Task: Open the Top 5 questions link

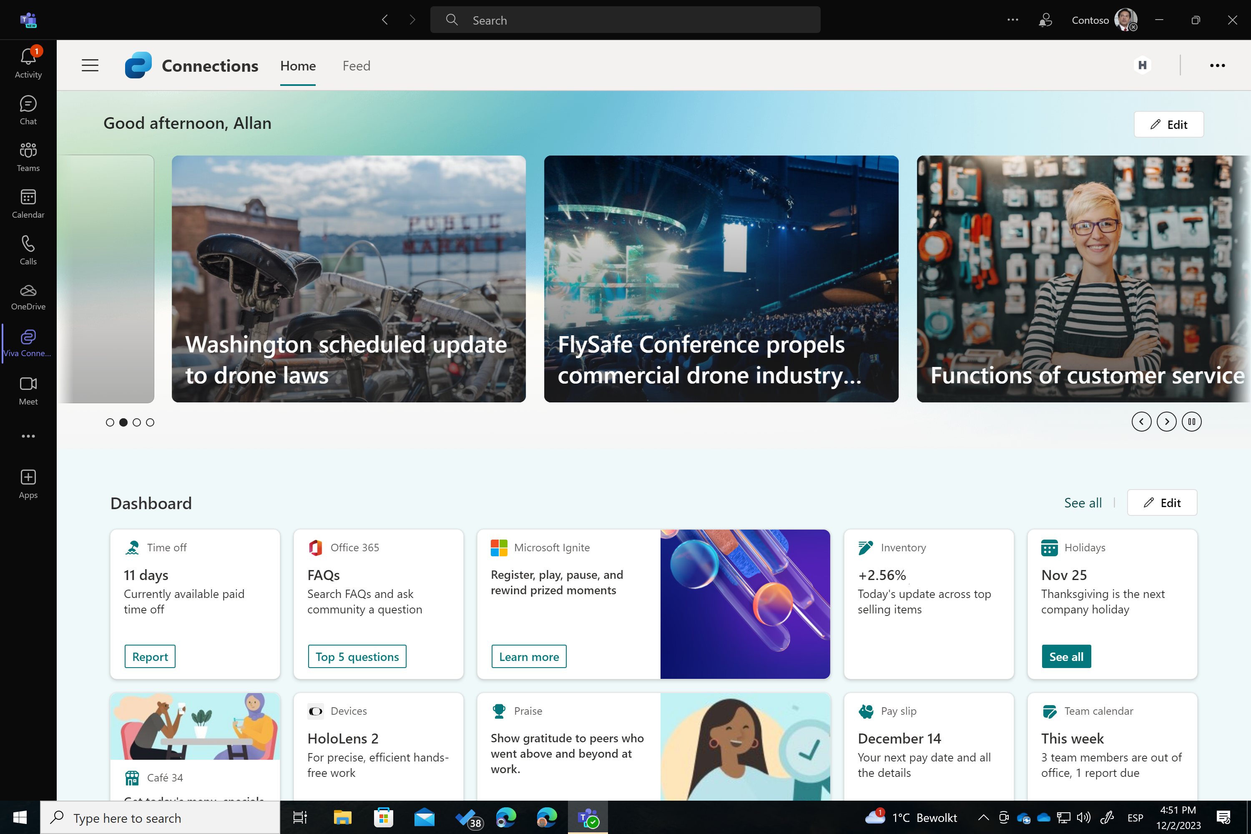Action: (357, 656)
